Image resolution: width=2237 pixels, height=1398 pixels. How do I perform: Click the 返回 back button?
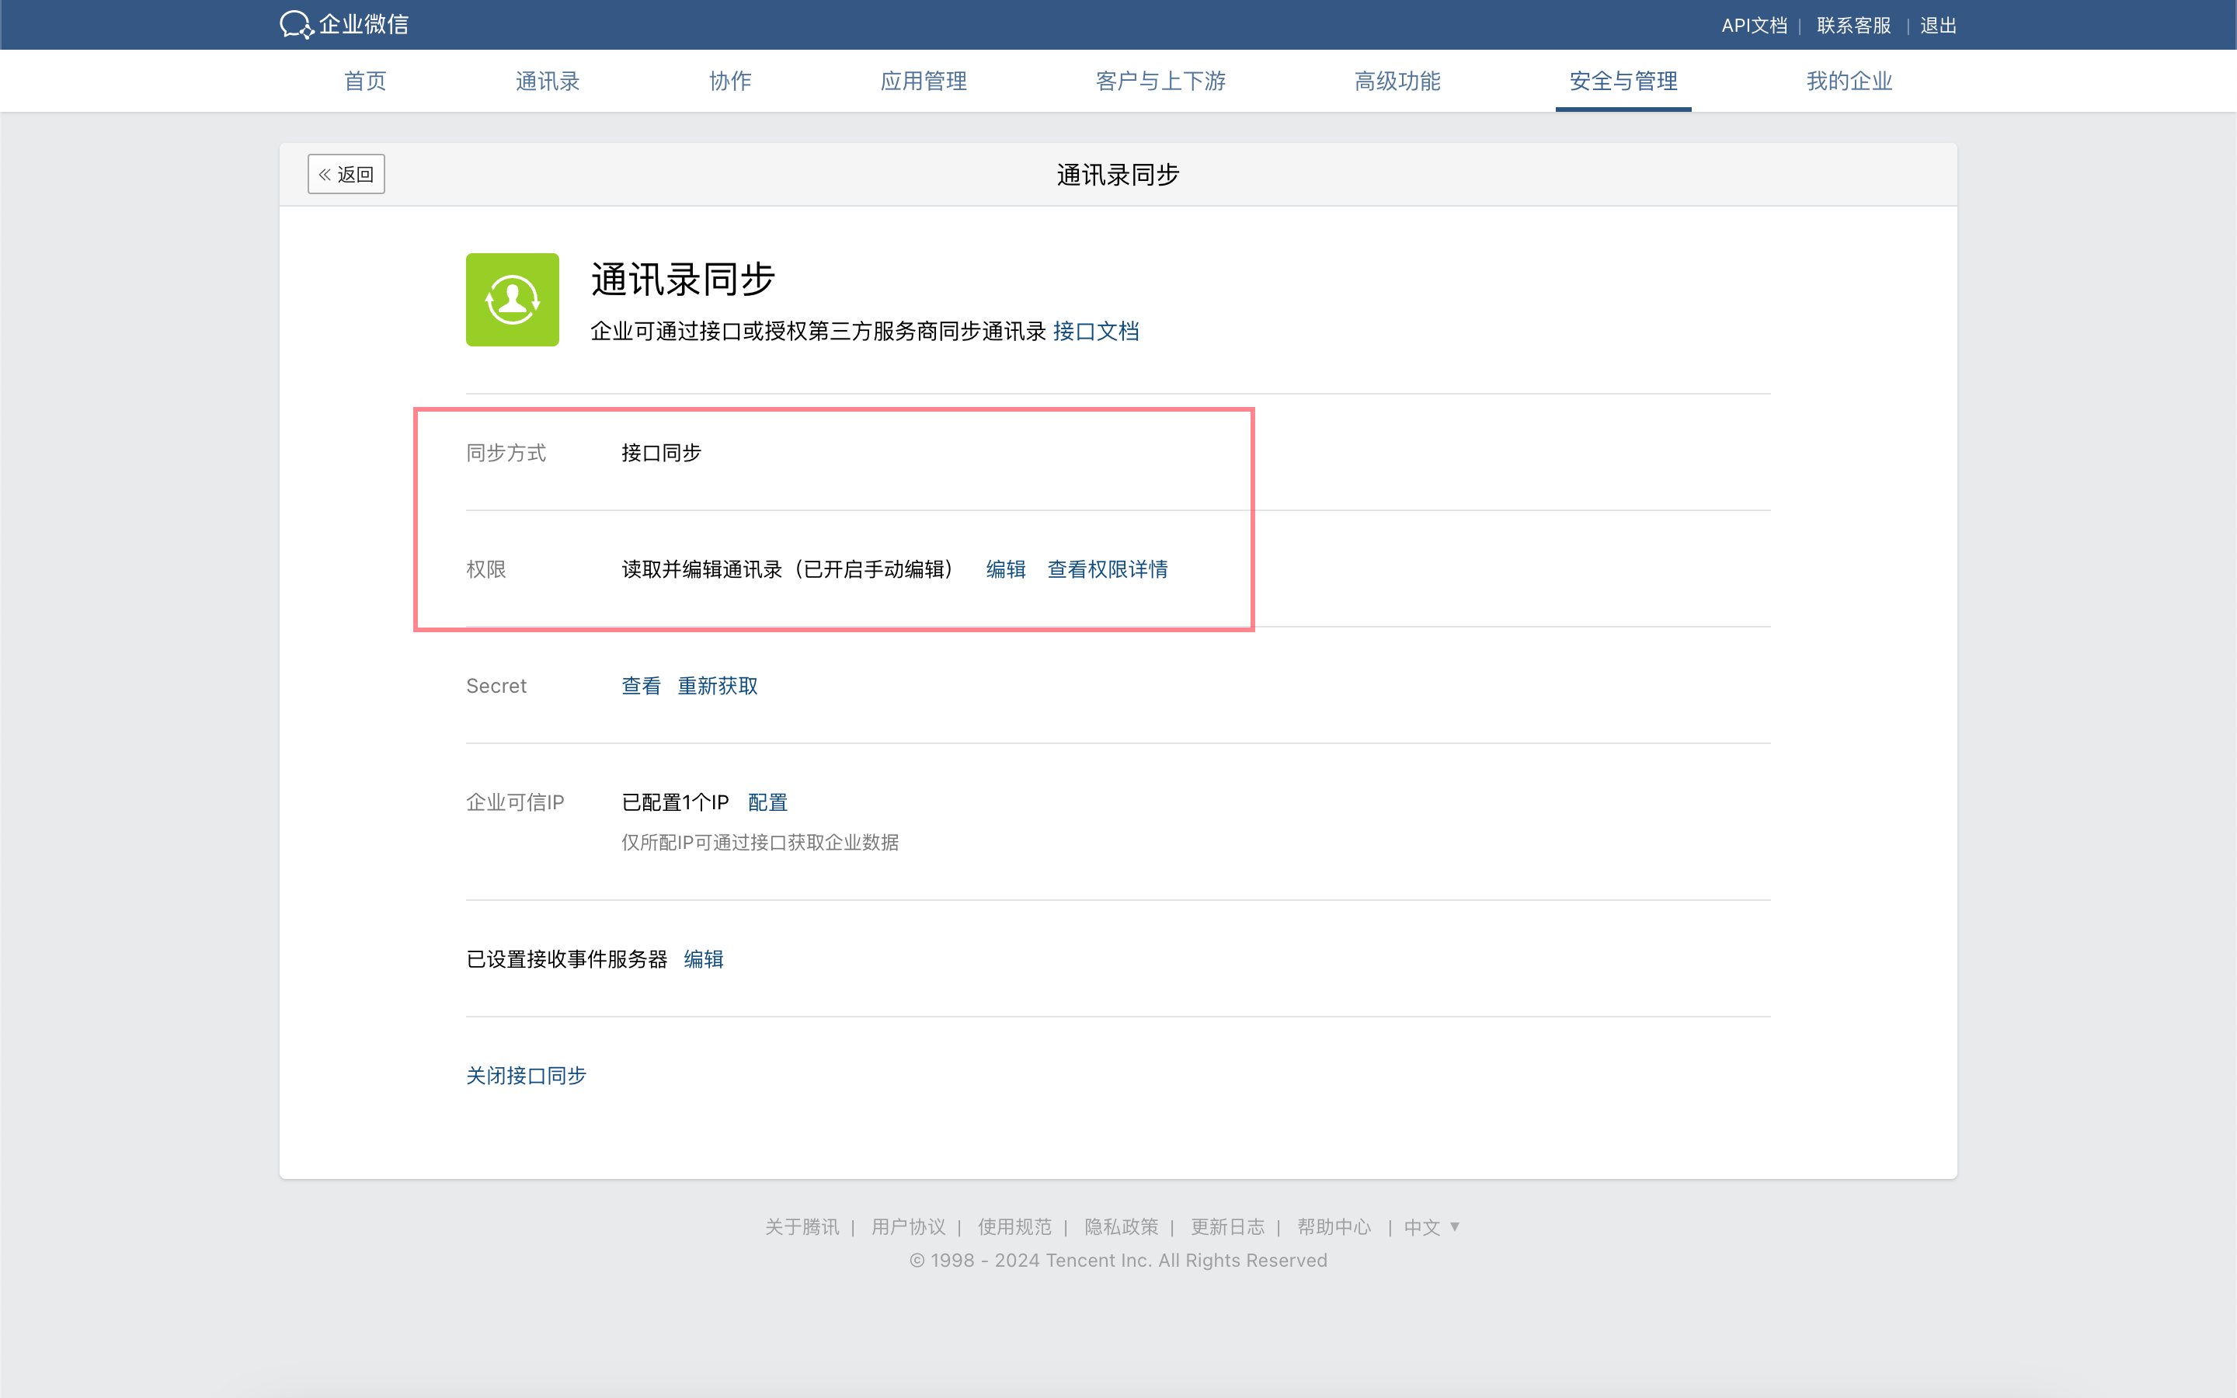[346, 174]
